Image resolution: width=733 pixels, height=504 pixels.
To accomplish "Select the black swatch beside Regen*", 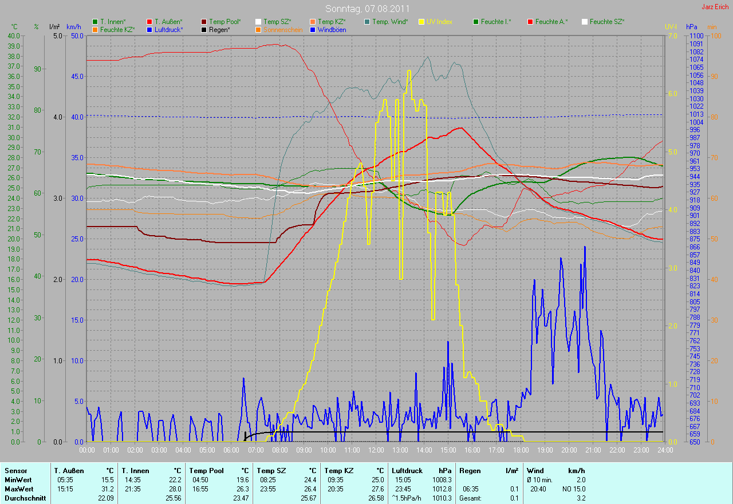I will 204,29.
